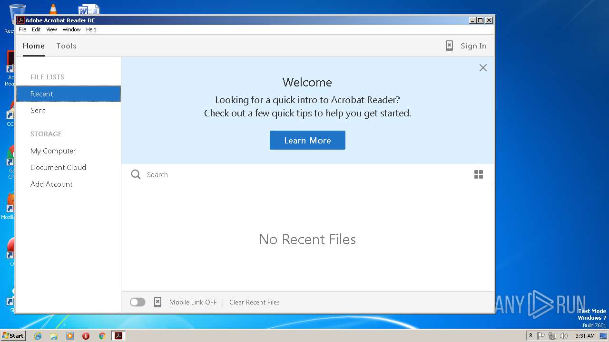Close the Adobe Acrobat Reader window
The height and width of the screenshot is (342, 609).
click(x=489, y=20)
